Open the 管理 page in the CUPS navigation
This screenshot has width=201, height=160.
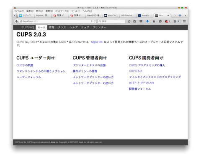point(52,27)
